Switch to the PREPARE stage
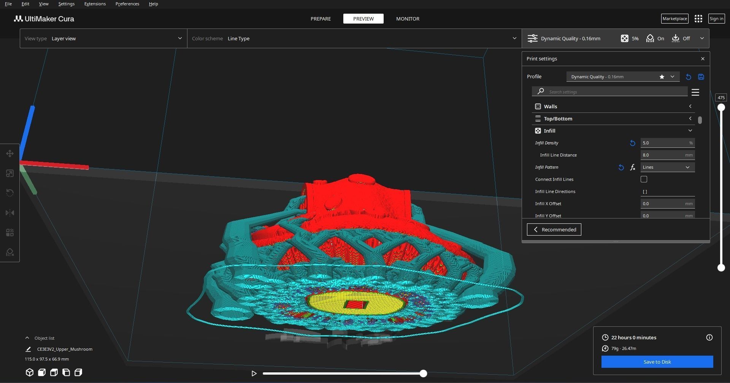 [321, 19]
